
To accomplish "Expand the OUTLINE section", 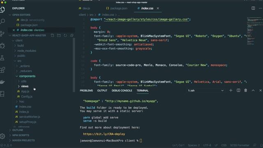I will pyautogui.click(x=18, y=130).
